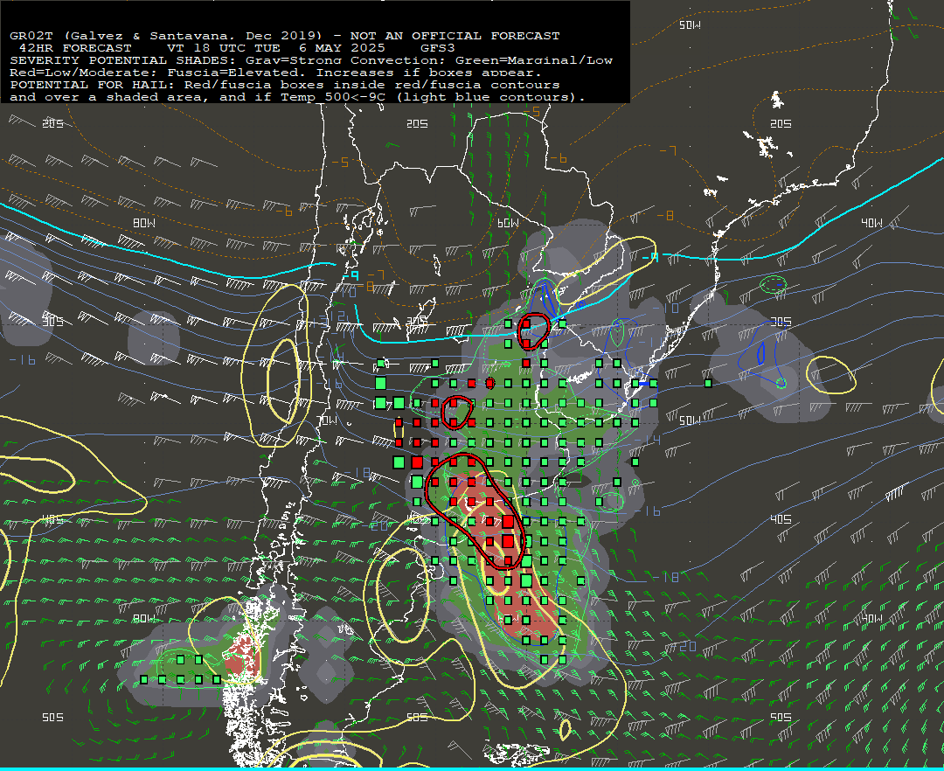Click the '50W' longitude label at map top
944x771 pixels.
click(x=690, y=24)
